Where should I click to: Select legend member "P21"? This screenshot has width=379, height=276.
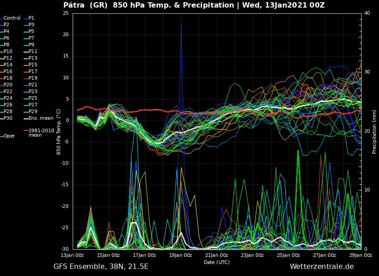coord(31,85)
